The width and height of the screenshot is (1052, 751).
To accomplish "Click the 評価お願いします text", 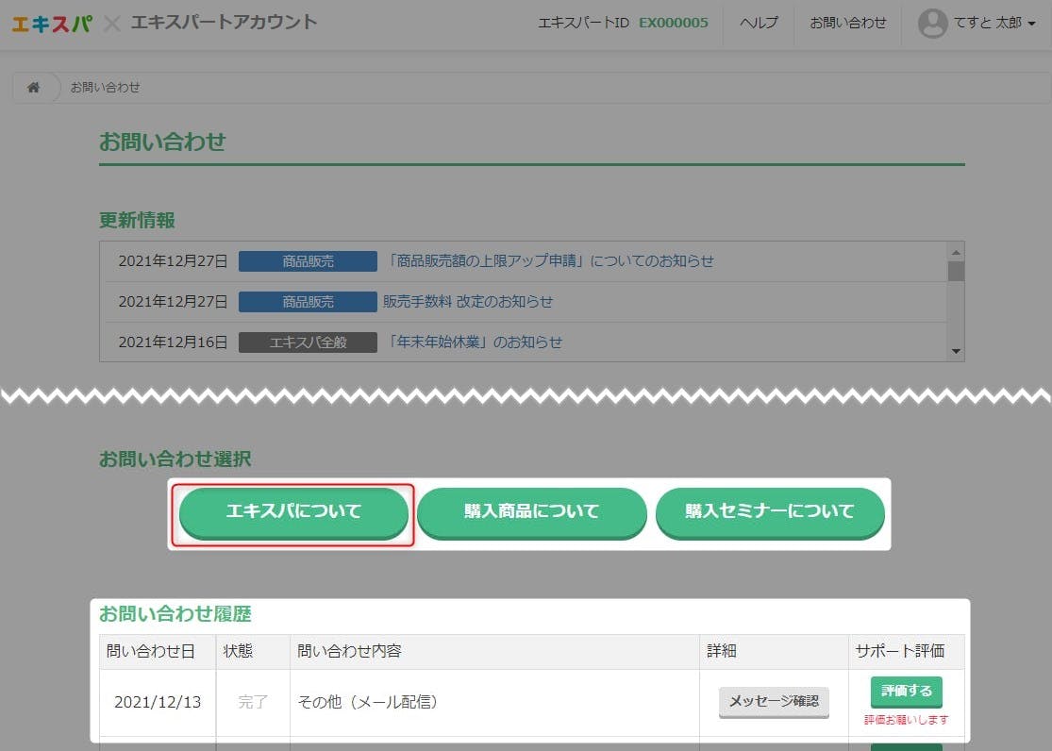I will pos(907,720).
